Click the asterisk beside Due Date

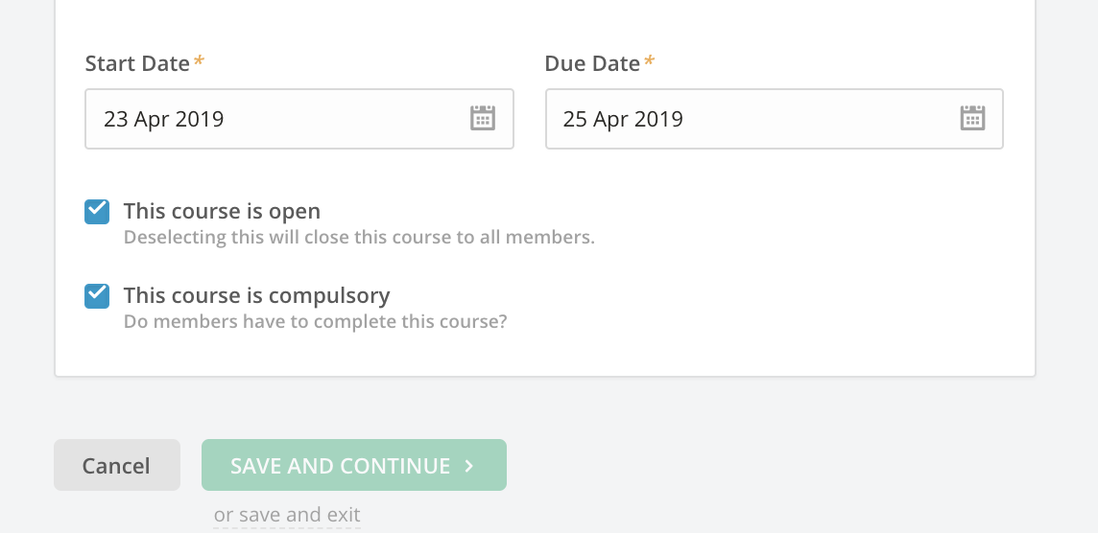coord(650,63)
